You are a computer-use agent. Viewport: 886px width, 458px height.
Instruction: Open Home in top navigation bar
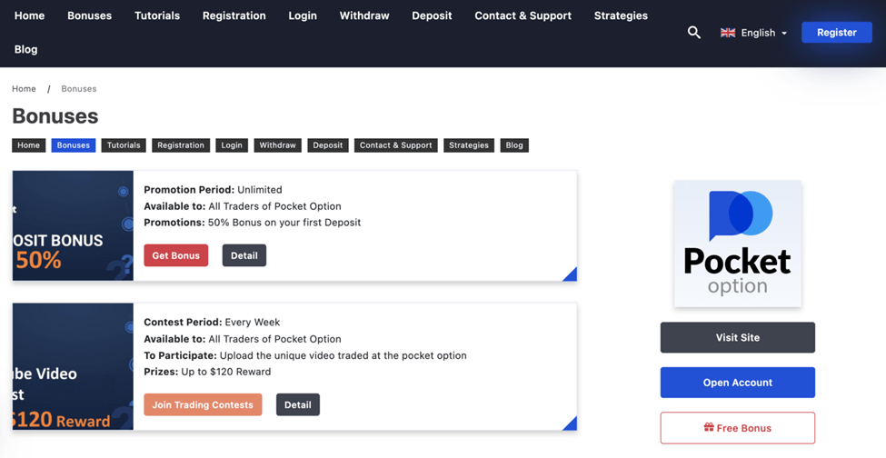point(29,15)
